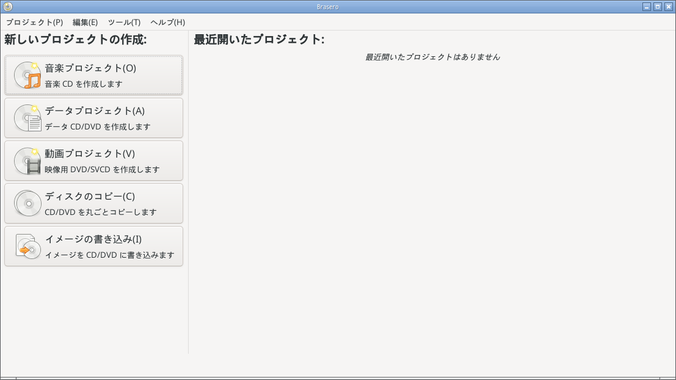Click the video disc icon with film strip
Screen dimensions: 676x380
pos(27,161)
